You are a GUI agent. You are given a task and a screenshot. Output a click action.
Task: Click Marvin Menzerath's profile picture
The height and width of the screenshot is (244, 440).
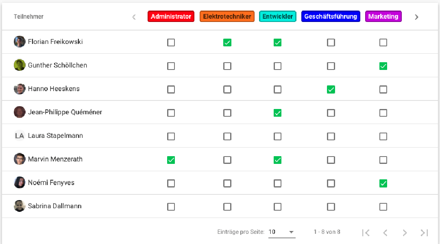coord(20,159)
